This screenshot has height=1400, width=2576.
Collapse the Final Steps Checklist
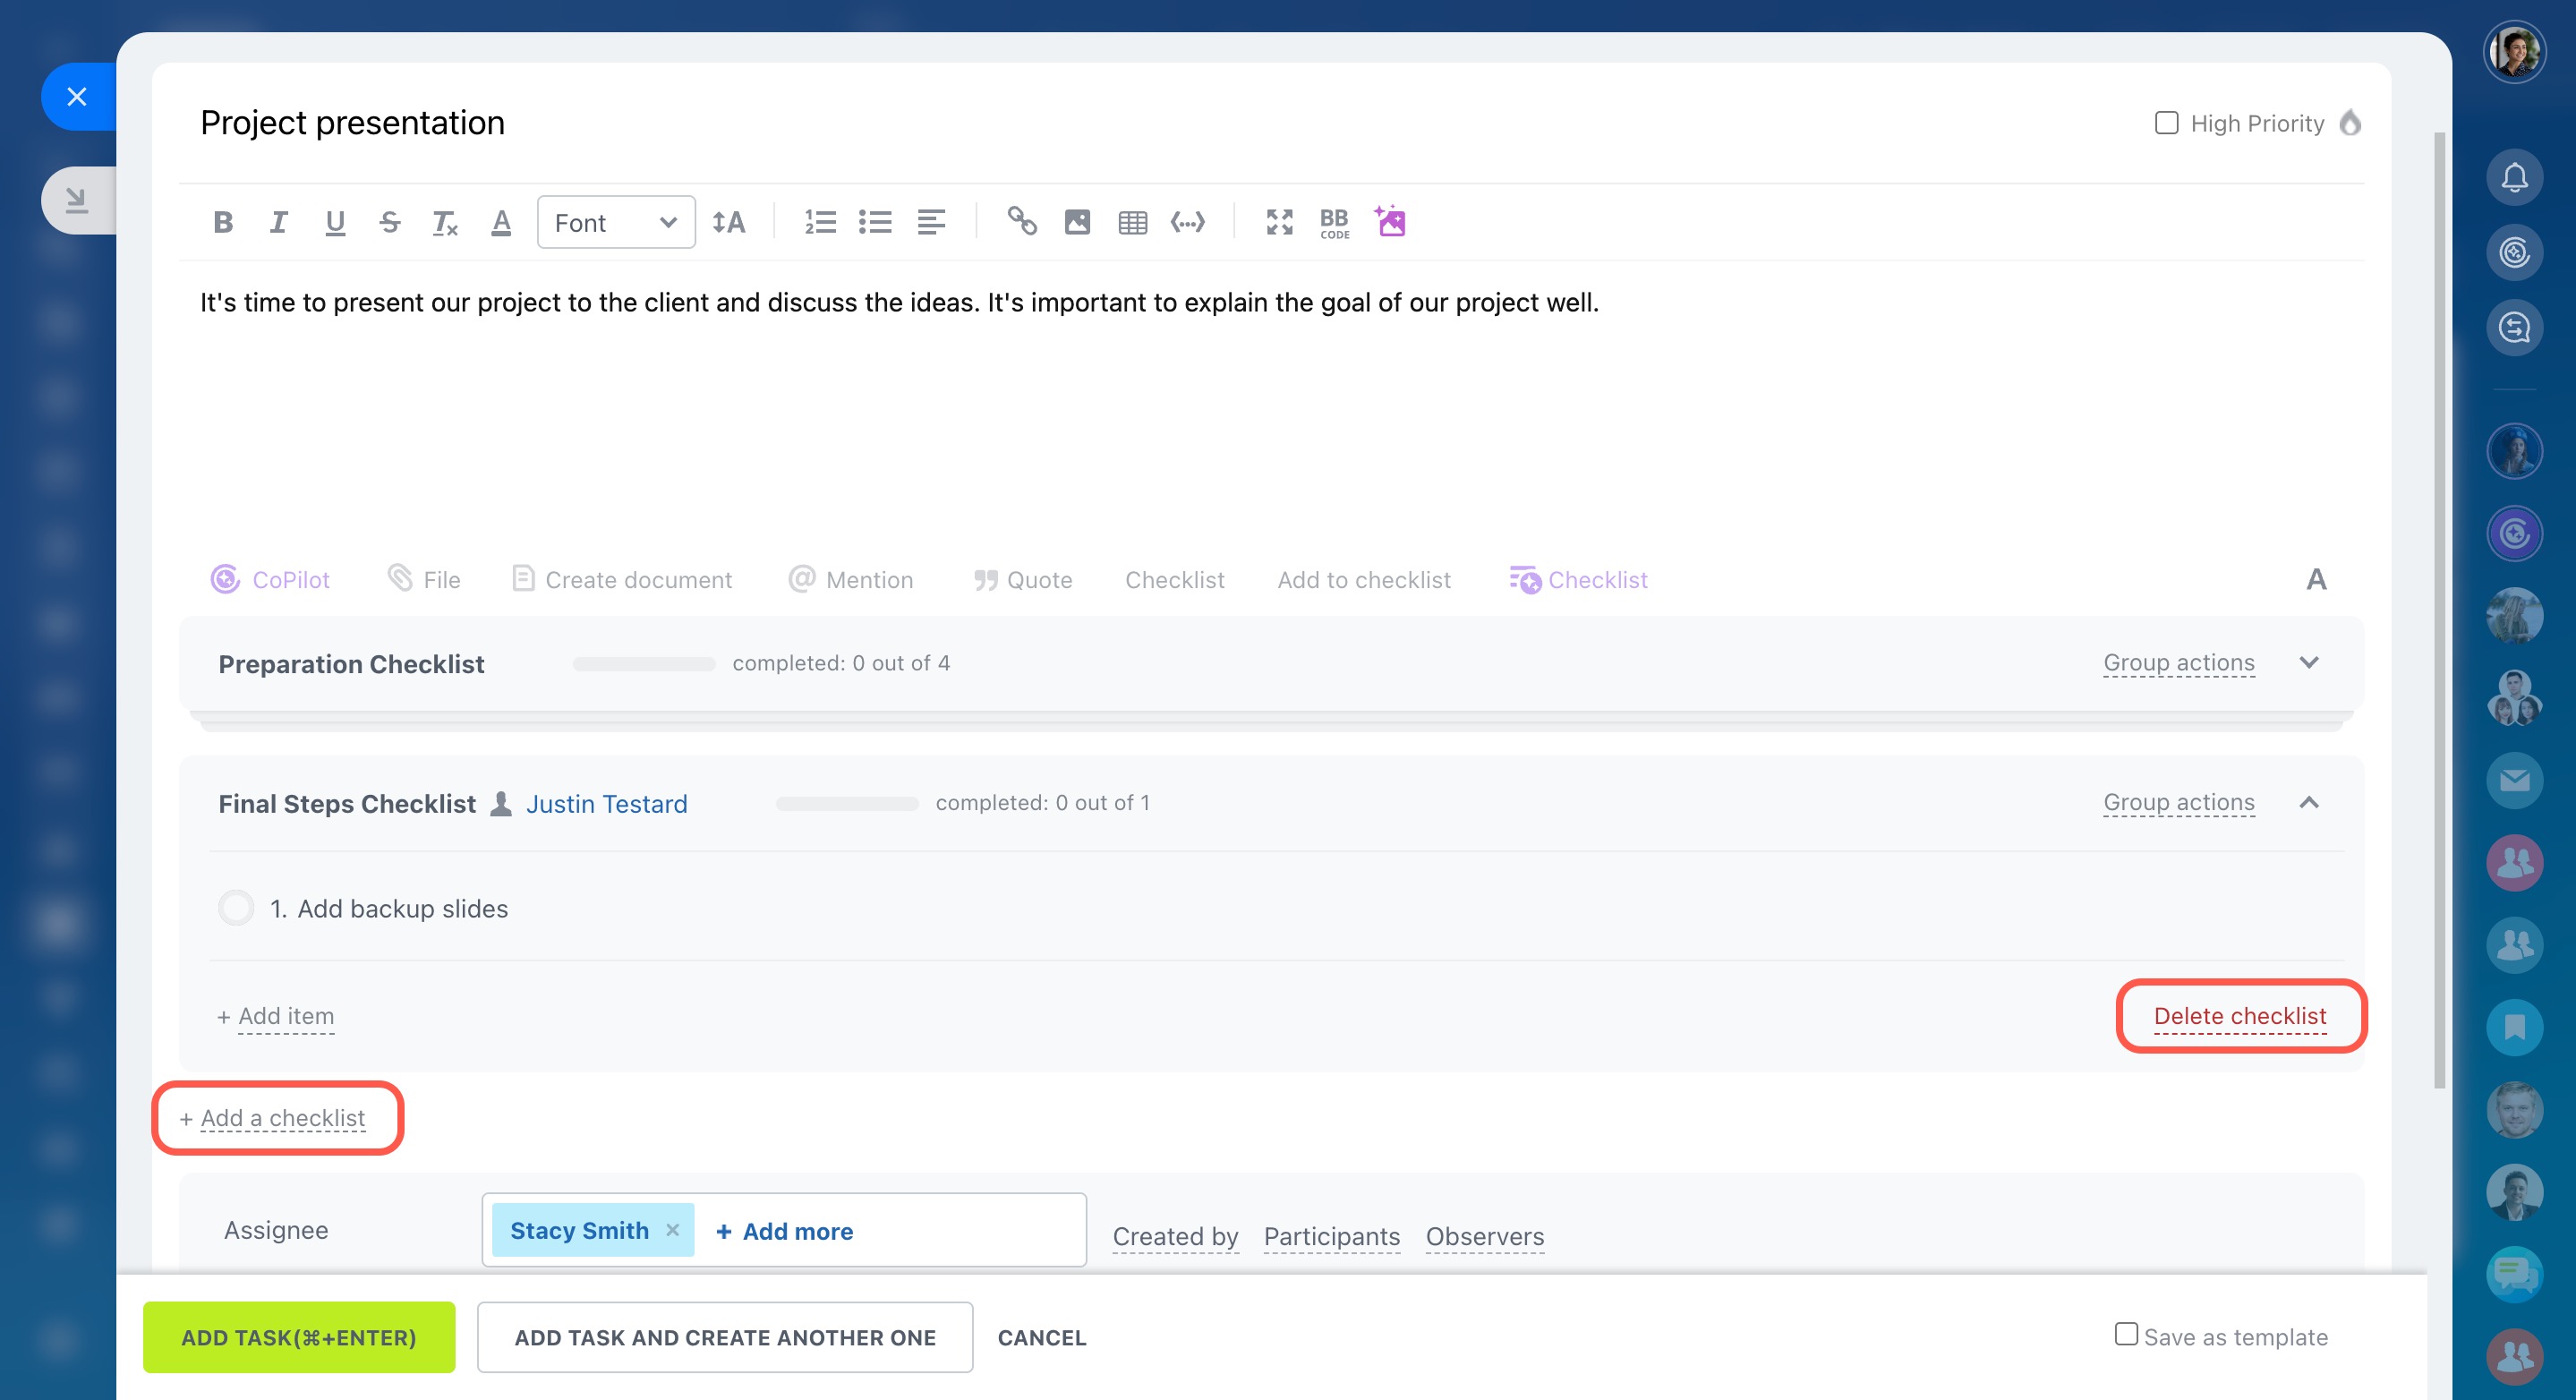(x=2308, y=803)
